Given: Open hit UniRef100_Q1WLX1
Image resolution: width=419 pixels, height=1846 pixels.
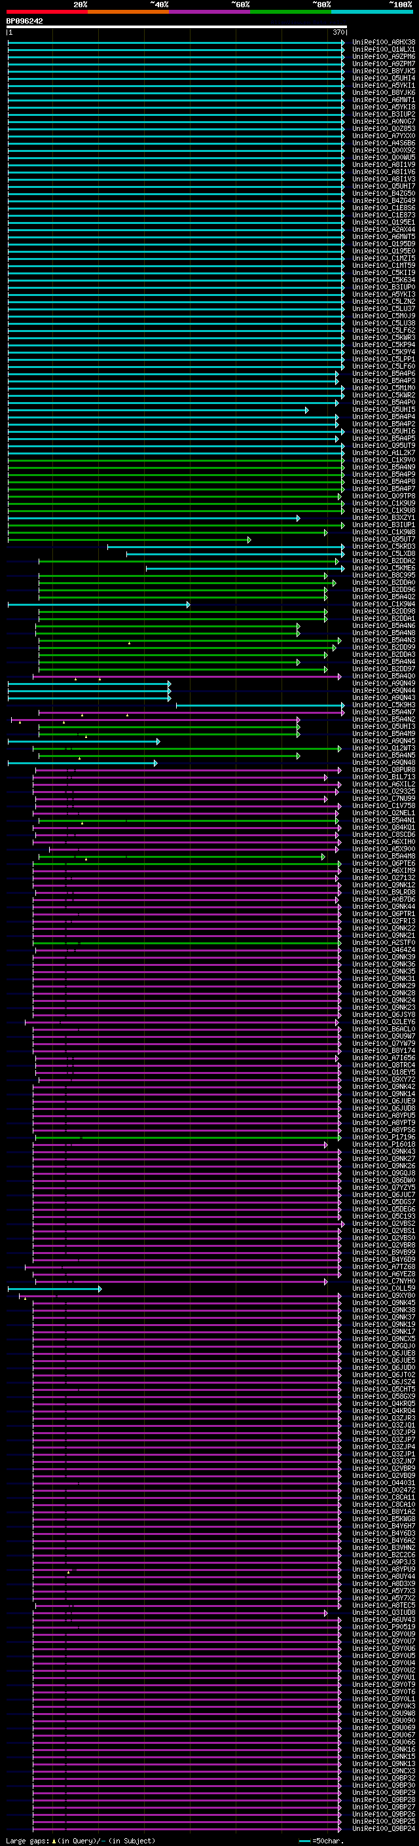Looking at the screenshot, I should [x=384, y=50].
